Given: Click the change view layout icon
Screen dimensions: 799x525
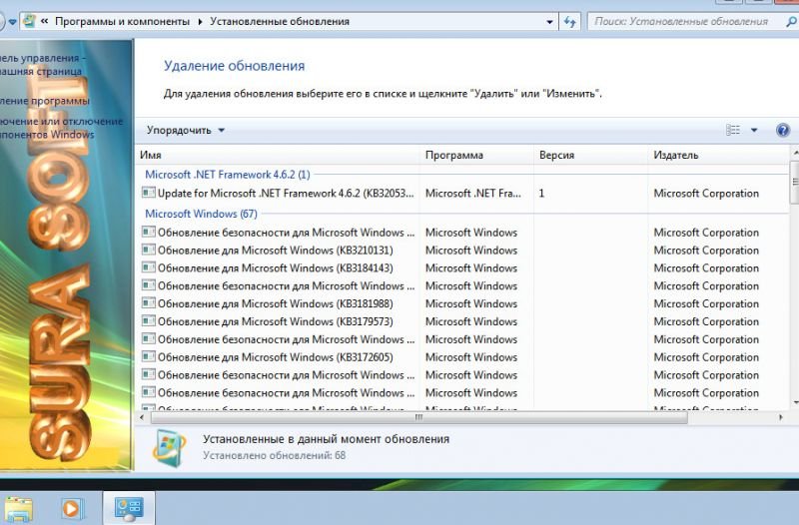Looking at the screenshot, I should pos(733,131).
